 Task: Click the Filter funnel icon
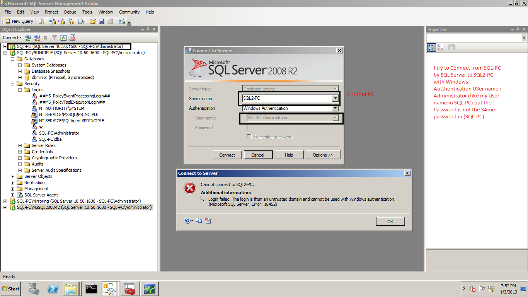click(x=55, y=38)
